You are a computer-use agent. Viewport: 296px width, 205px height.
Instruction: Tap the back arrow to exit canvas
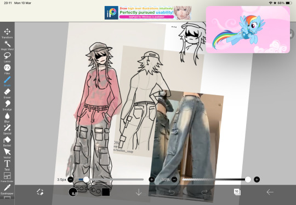(270, 192)
